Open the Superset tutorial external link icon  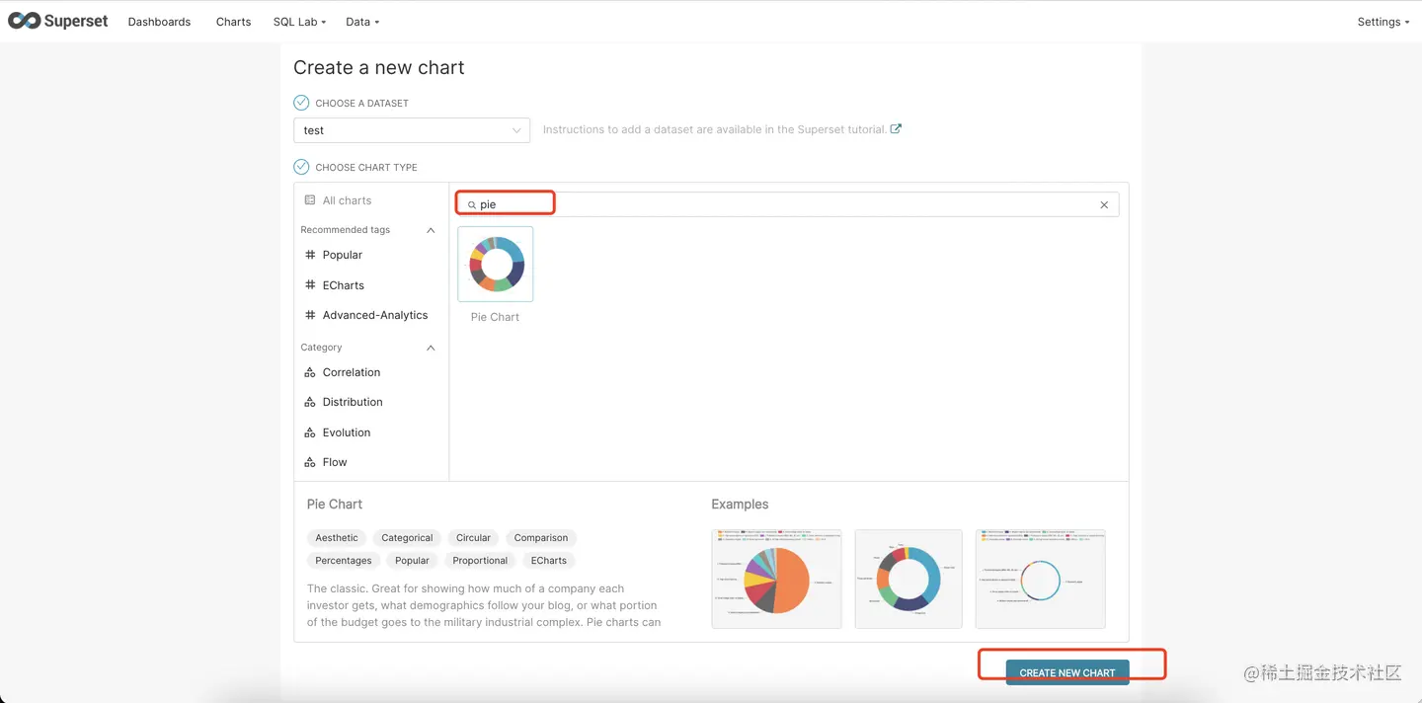[x=896, y=128]
